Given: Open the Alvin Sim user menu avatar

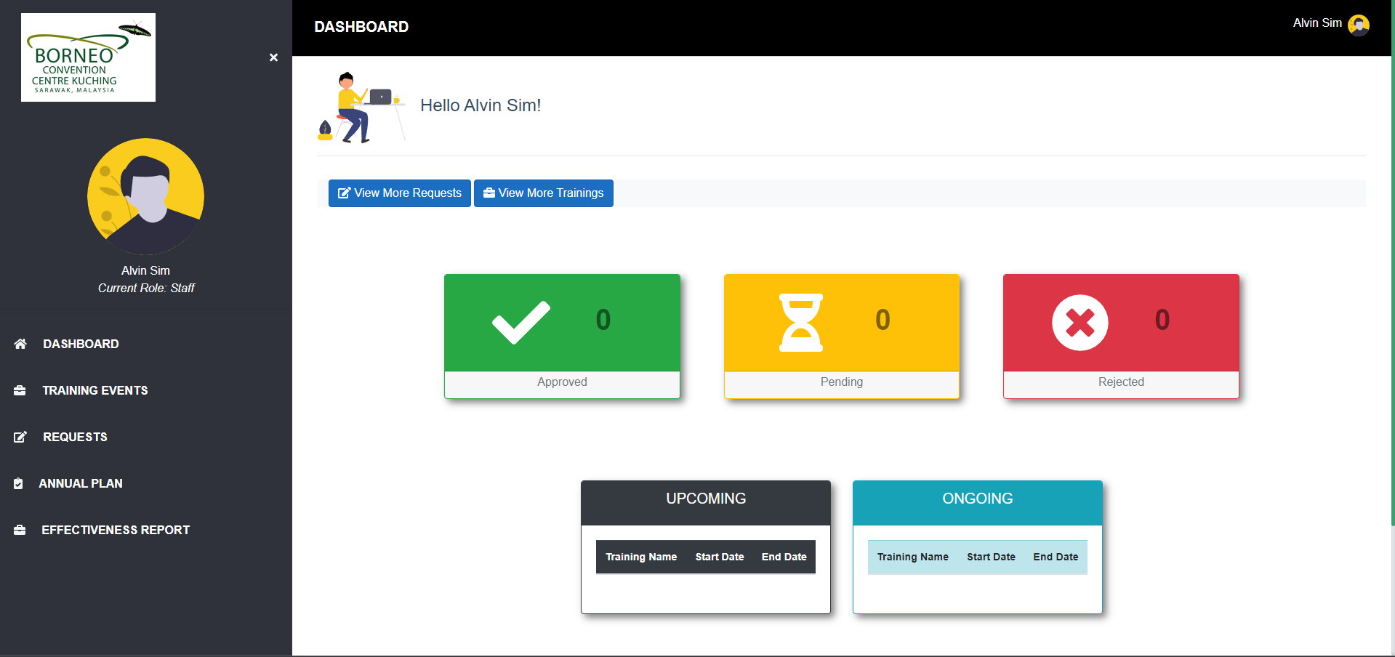Looking at the screenshot, I should point(1358,25).
